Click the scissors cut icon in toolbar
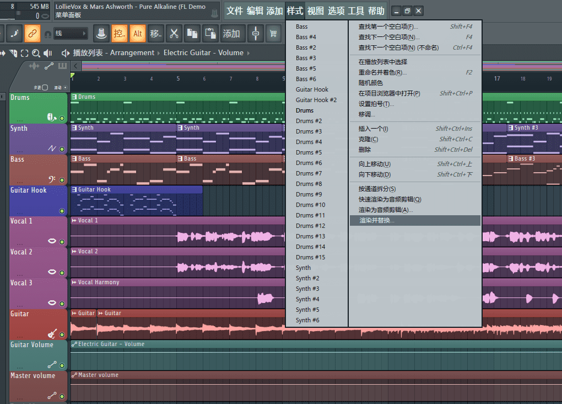The image size is (562, 404). [174, 34]
